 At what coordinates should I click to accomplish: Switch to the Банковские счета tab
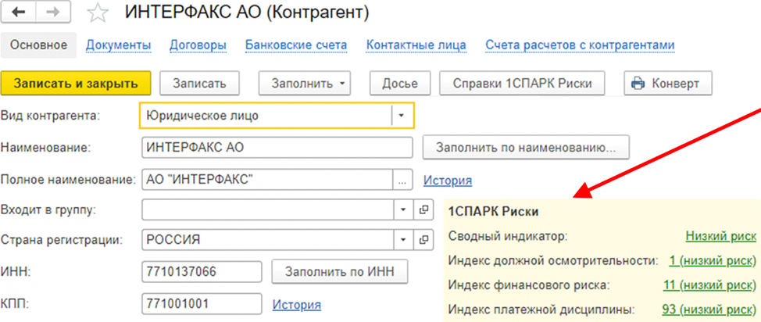(x=296, y=45)
